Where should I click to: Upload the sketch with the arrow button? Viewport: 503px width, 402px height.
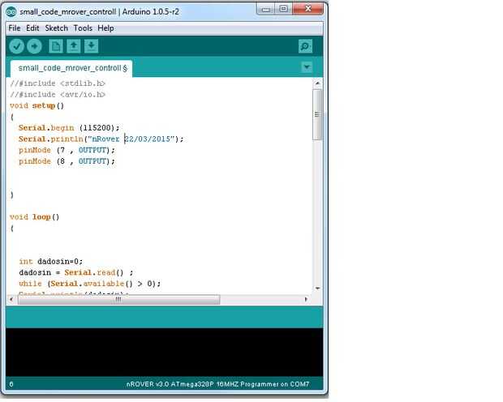[x=34, y=46]
